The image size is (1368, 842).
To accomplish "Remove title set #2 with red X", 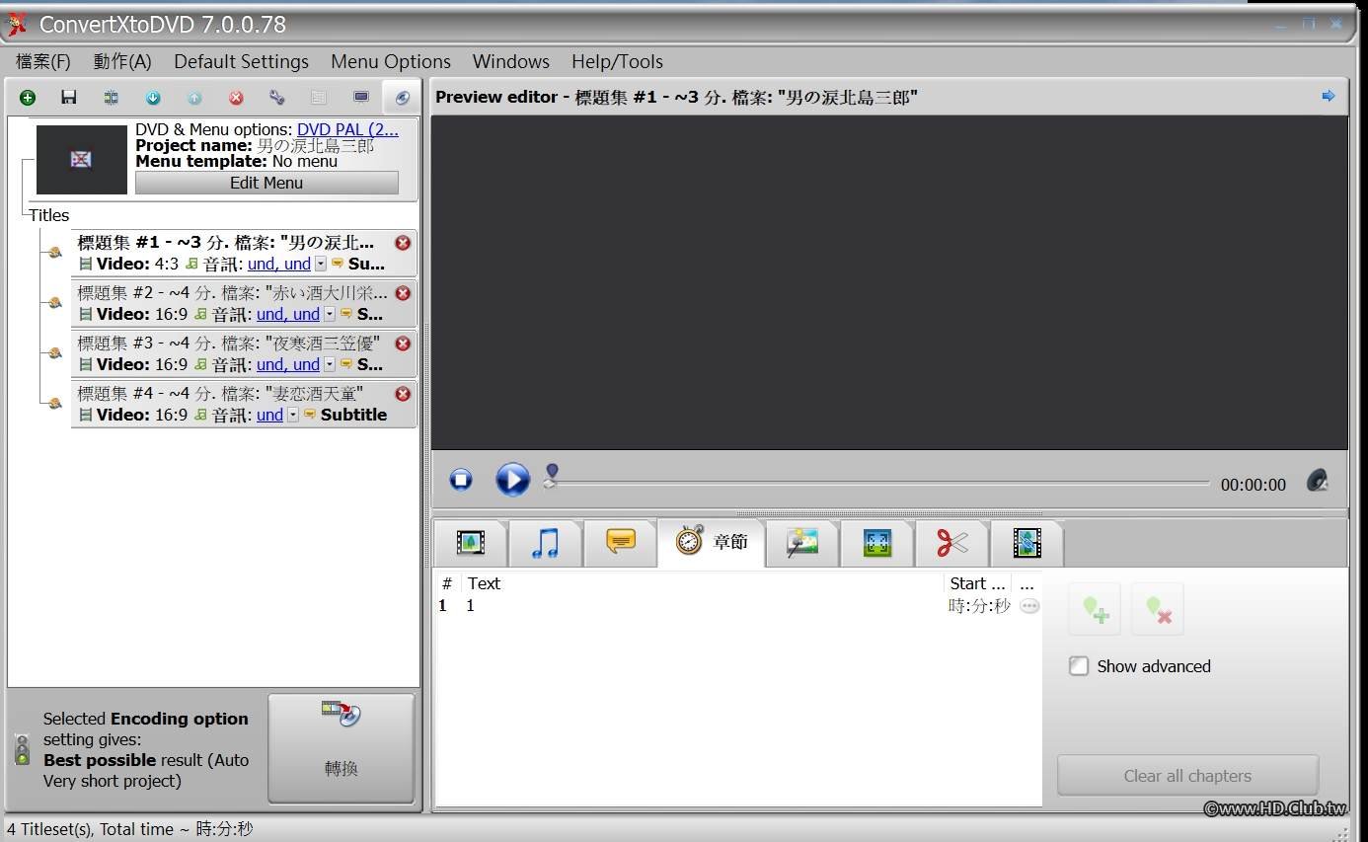I will click(403, 293).
